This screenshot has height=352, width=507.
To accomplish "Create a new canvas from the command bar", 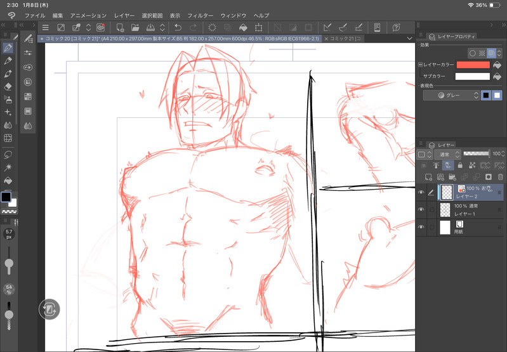I will [121, 27].
